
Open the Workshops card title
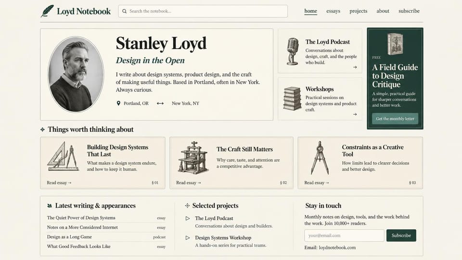pyautogui.click(x=320, y=89)
